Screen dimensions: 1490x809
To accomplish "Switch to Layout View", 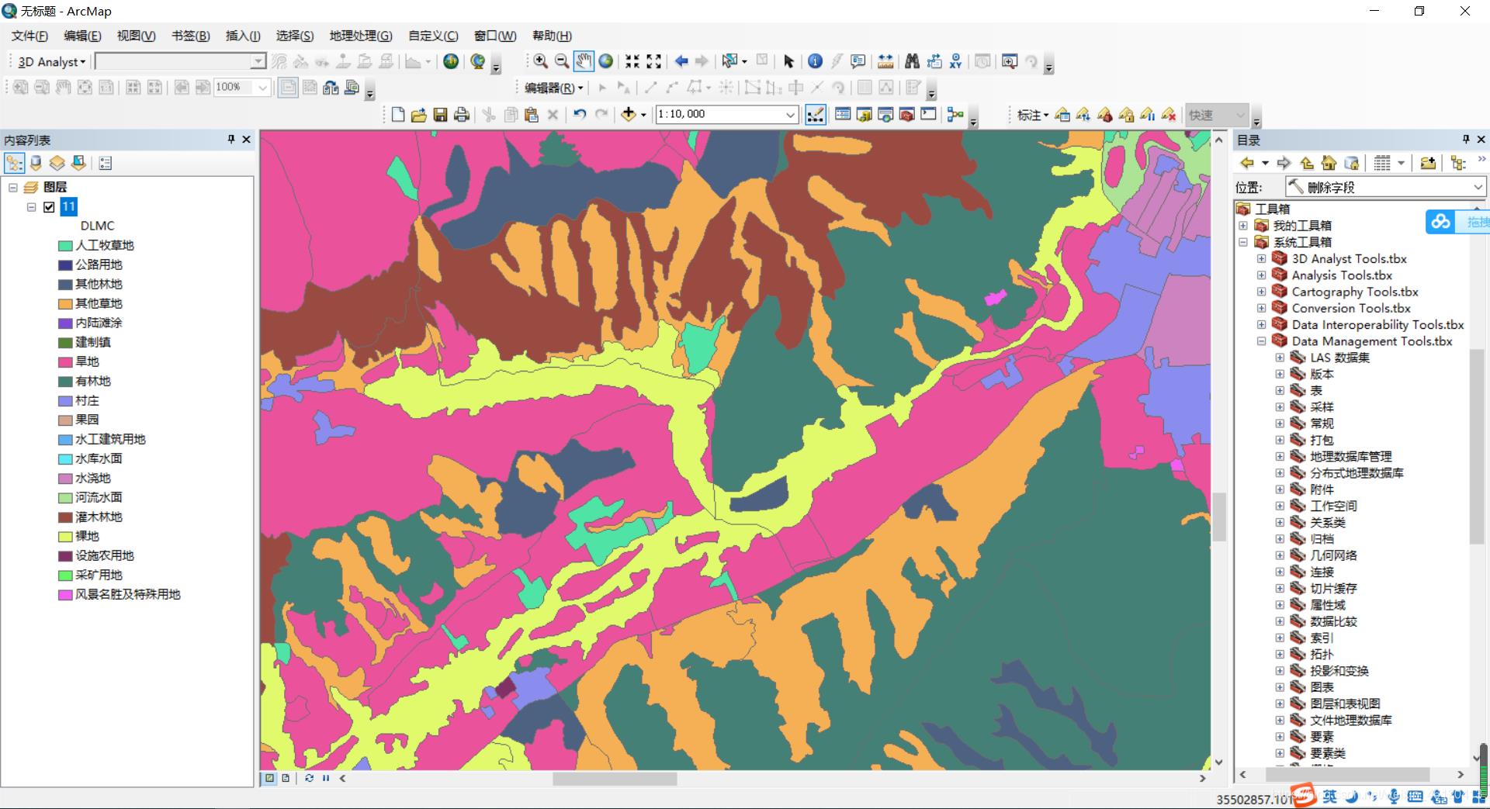I will pos(286,778).
